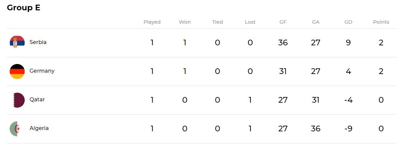
Task: Click the Group E heading
Action: coord(23,8)
